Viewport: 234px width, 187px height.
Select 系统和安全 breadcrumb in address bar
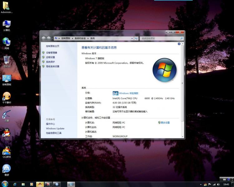tap(80, 38)
